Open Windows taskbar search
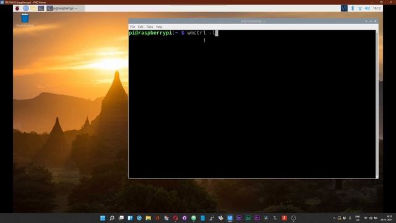Image resolution: width=396 pixels, height=223 pixels. [112, 218]
